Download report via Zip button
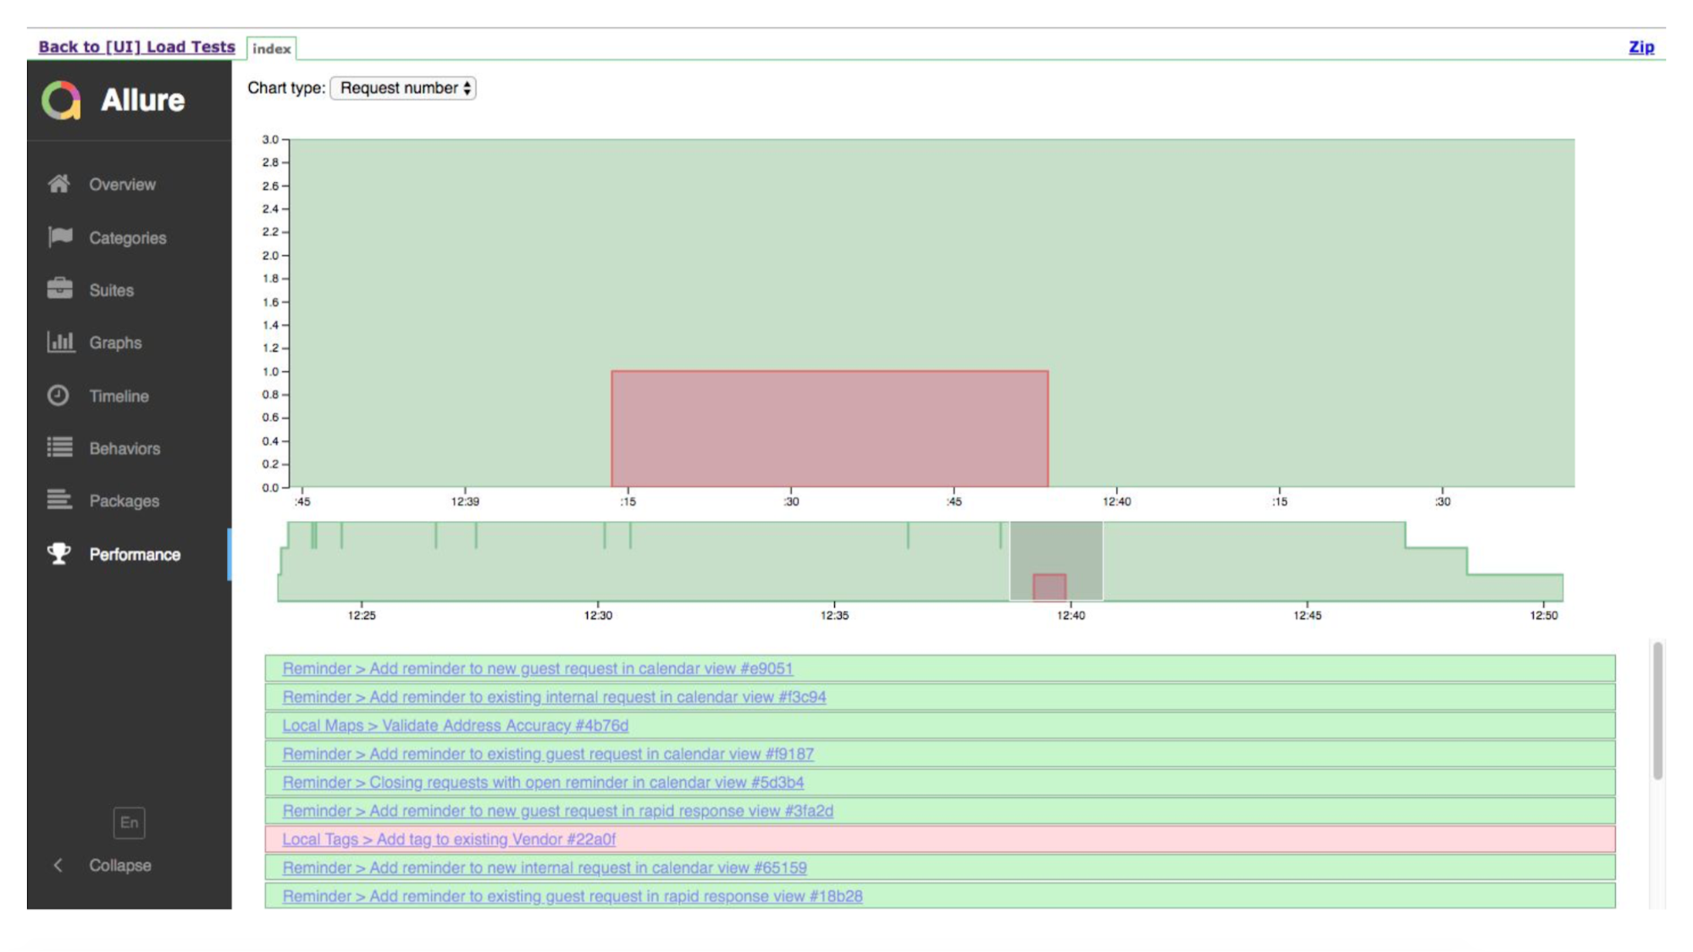Image resolution: width=1693 pixels, height=952 pixels. (1642, 47)
